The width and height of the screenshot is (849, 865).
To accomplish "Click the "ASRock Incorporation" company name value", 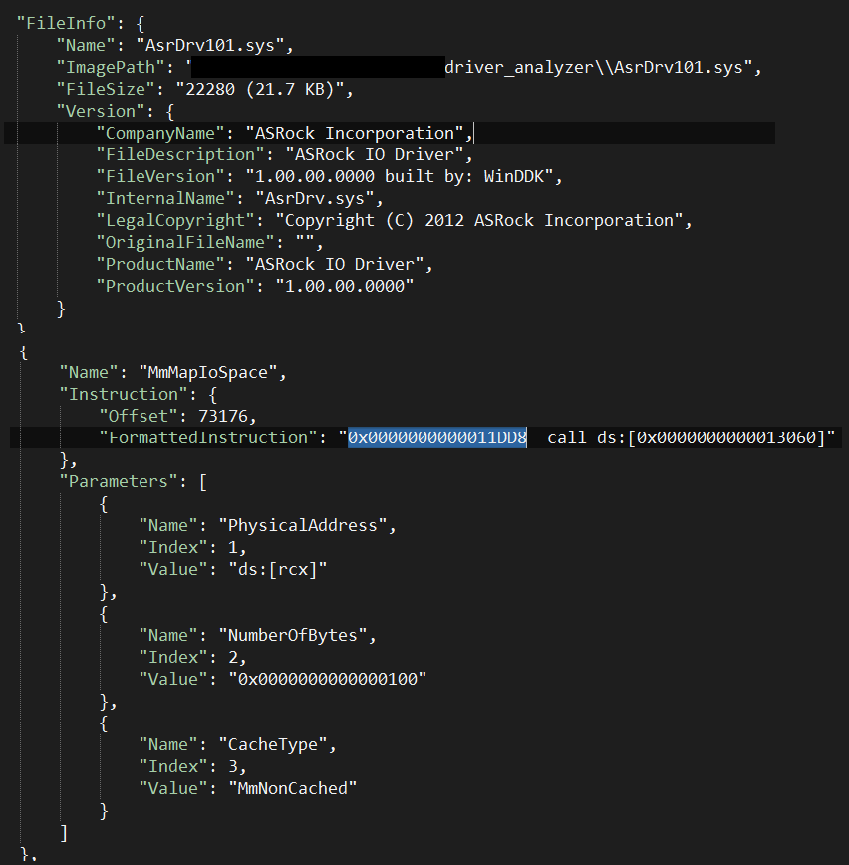I will click(355, 133).
